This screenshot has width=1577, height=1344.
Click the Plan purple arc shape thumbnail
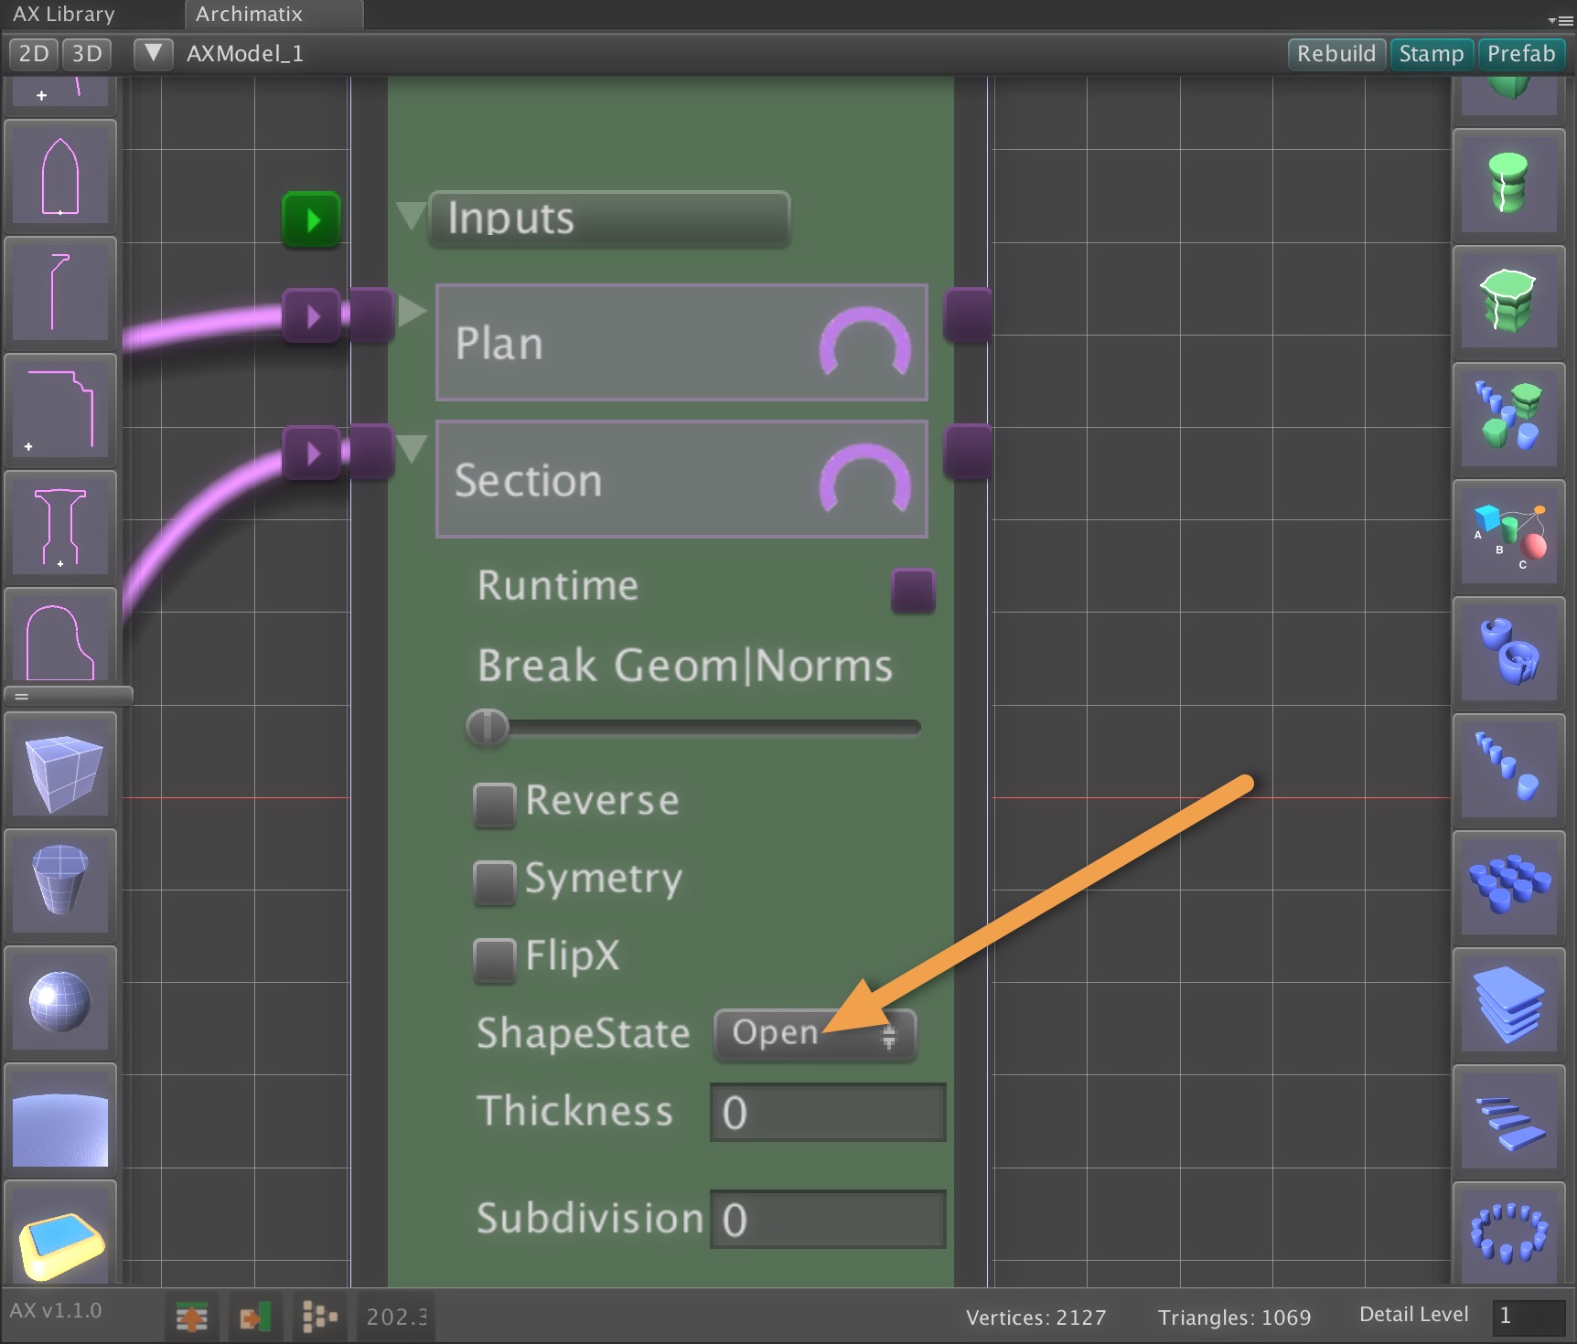(864, 342)
